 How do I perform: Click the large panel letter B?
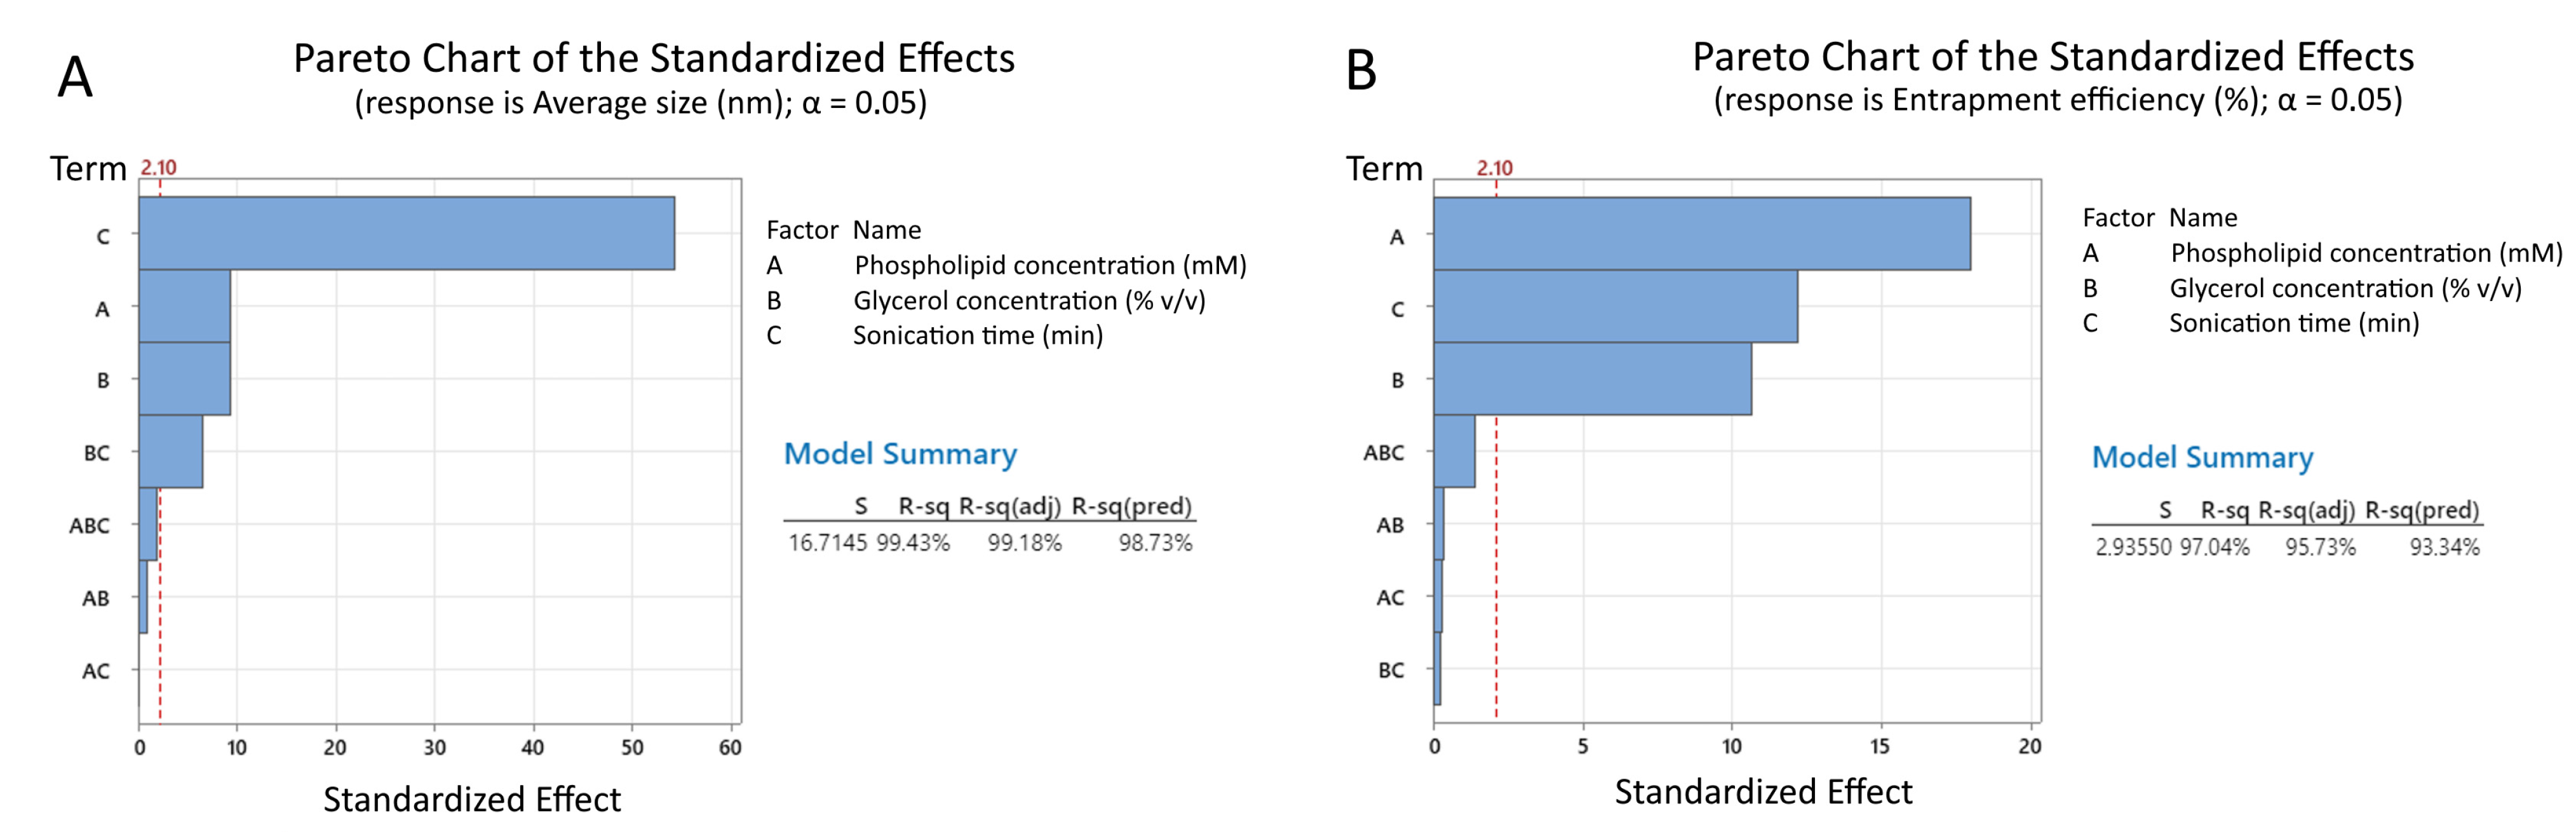coord(1361,71)
